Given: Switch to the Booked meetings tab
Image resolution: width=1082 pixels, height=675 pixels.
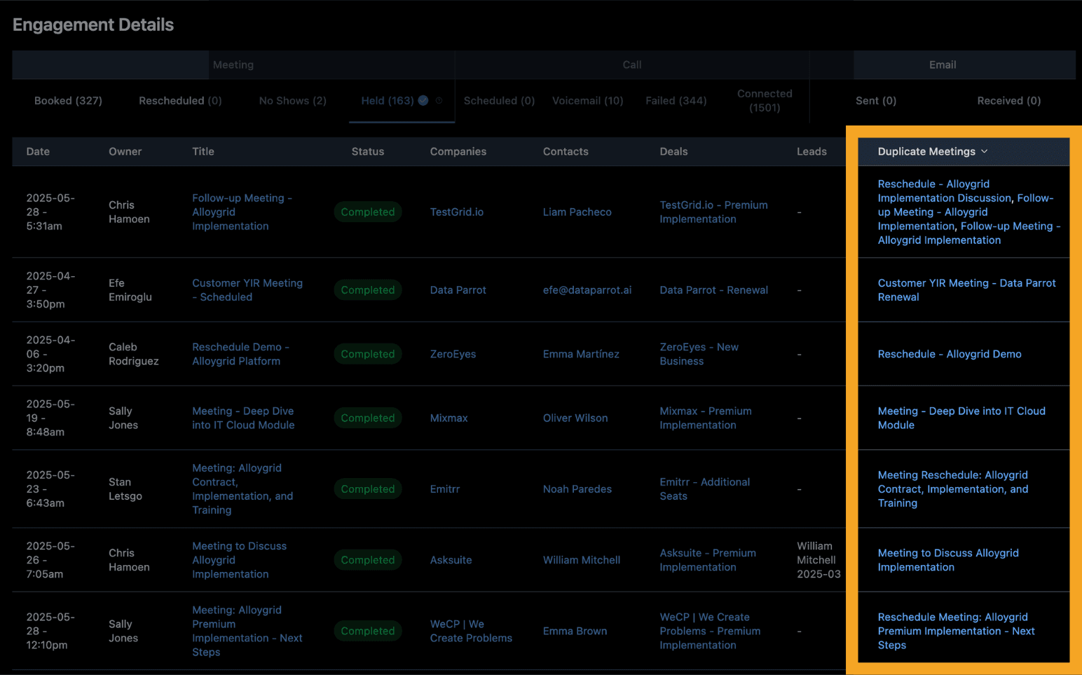Looking at the screenshot, I should pyautogui.click(x=67, y=100).
